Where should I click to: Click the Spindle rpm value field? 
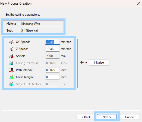click(x=52, y=56)
